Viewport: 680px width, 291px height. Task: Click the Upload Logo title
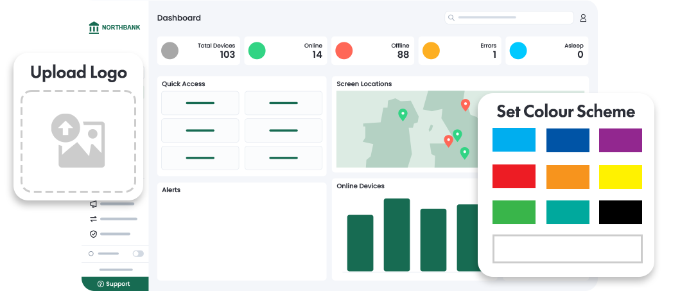pos(78,73)
